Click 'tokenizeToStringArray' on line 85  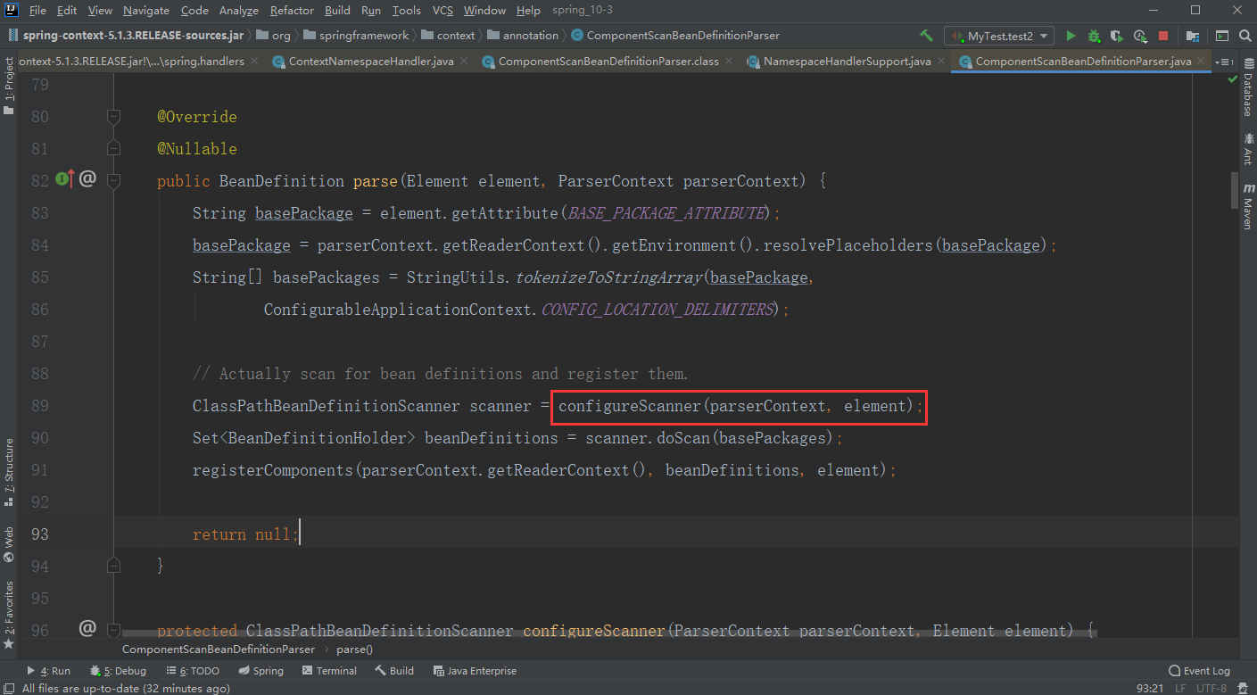[609, 277]
